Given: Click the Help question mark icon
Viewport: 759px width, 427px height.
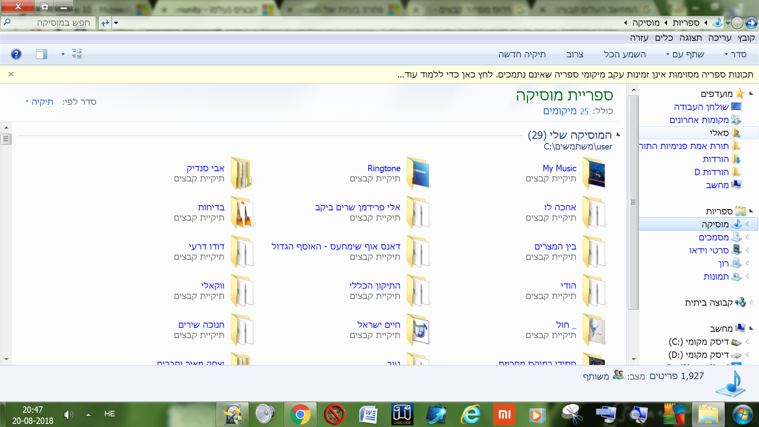Looking at the screenshot, I should [16, 54].
